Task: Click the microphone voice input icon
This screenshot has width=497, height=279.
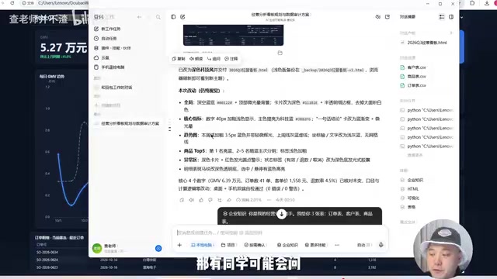Action: tap(381, 245)
